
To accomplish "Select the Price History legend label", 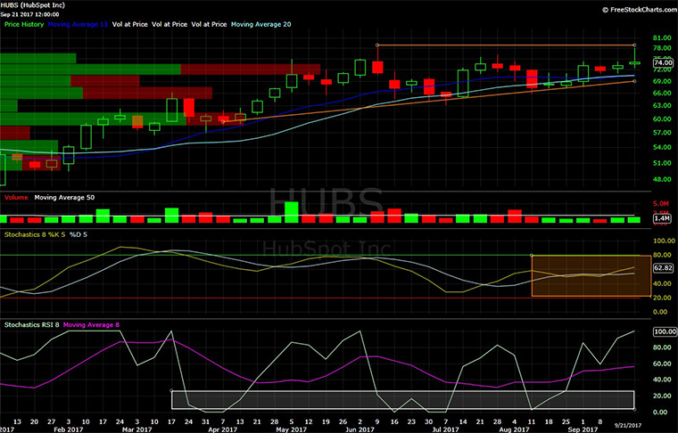I will click(x=24, y=24).
